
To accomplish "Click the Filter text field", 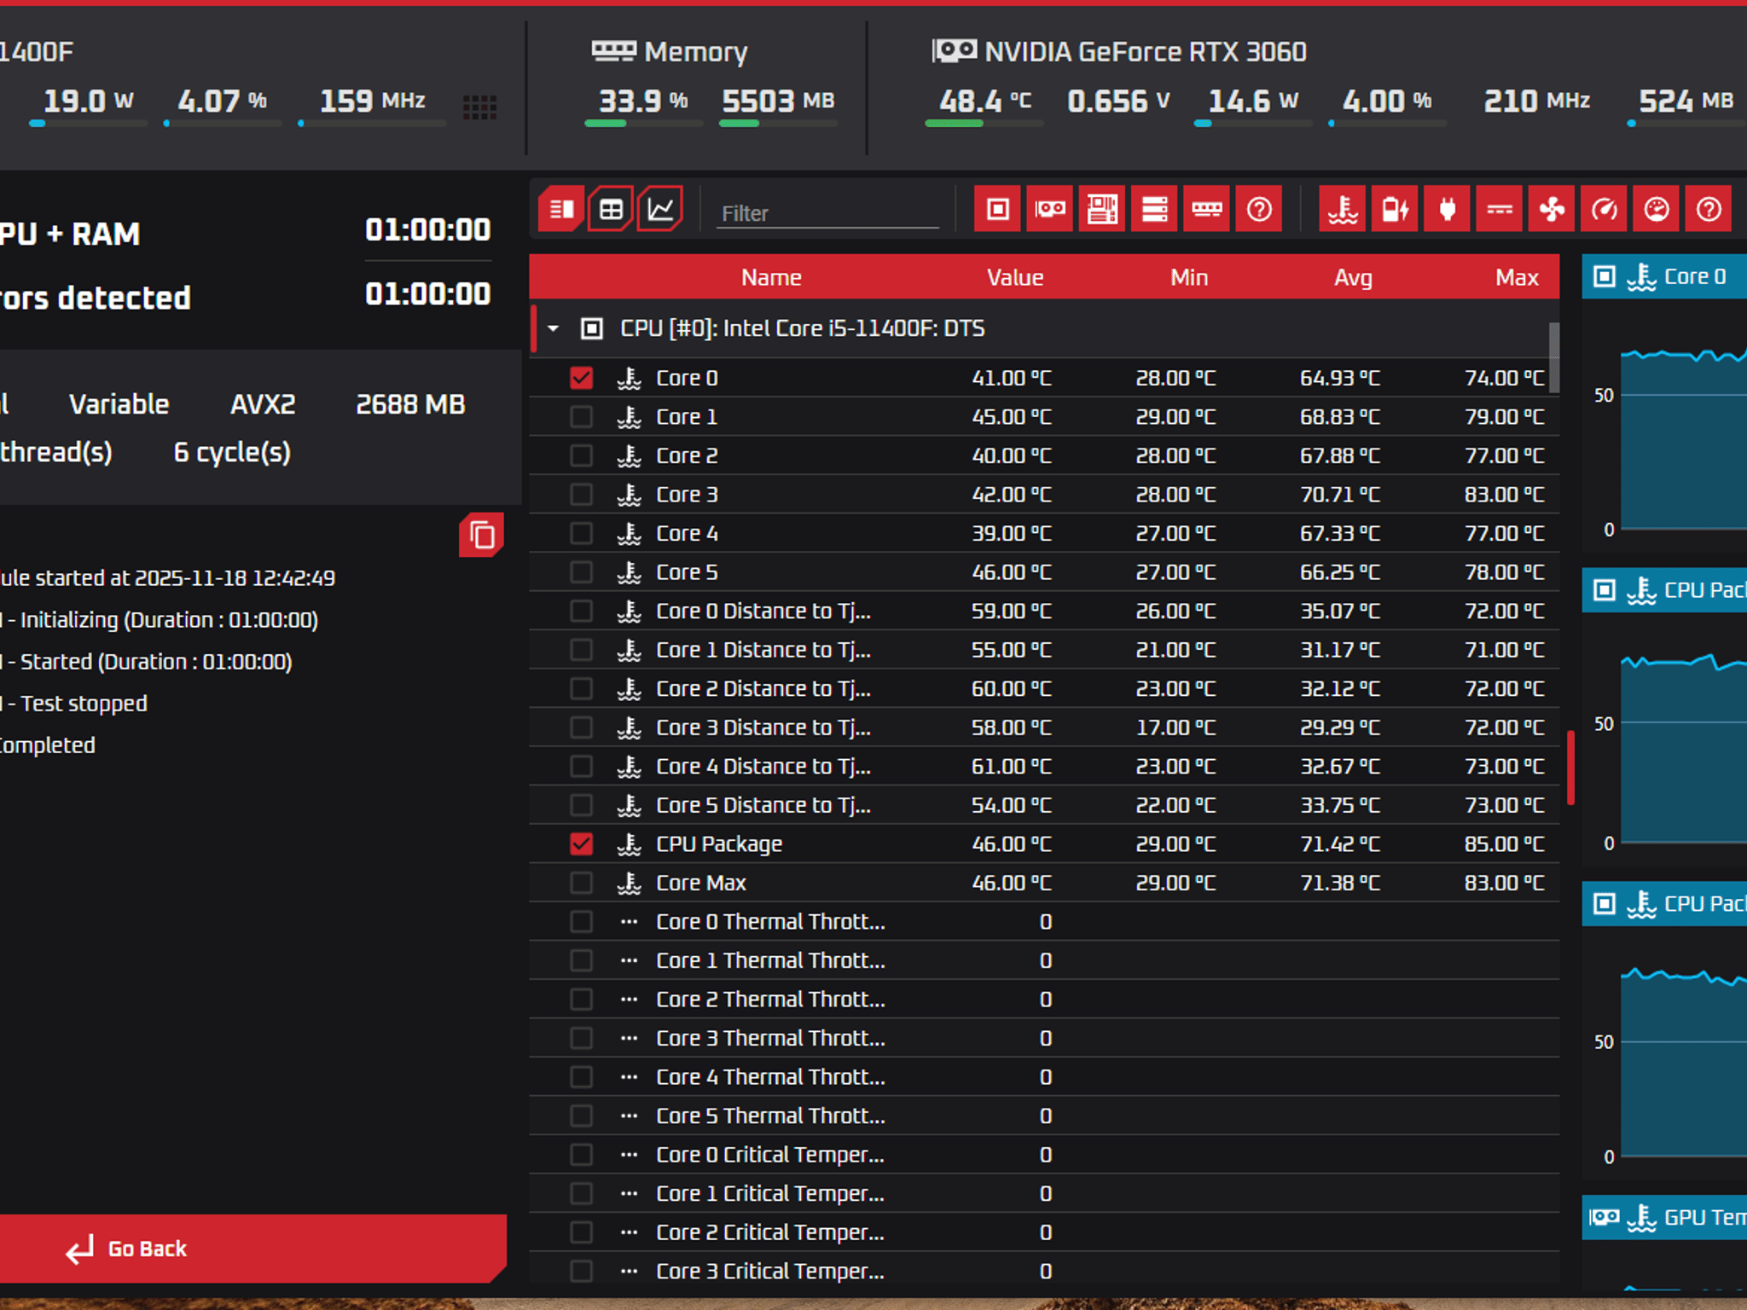I will (x=827, y=212).
